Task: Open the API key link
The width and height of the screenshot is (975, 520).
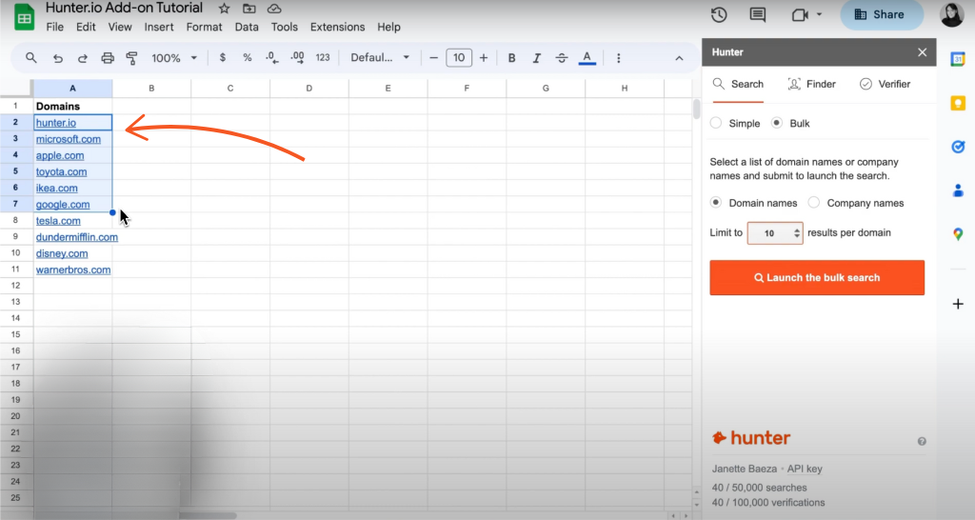Action: (805, 469)
